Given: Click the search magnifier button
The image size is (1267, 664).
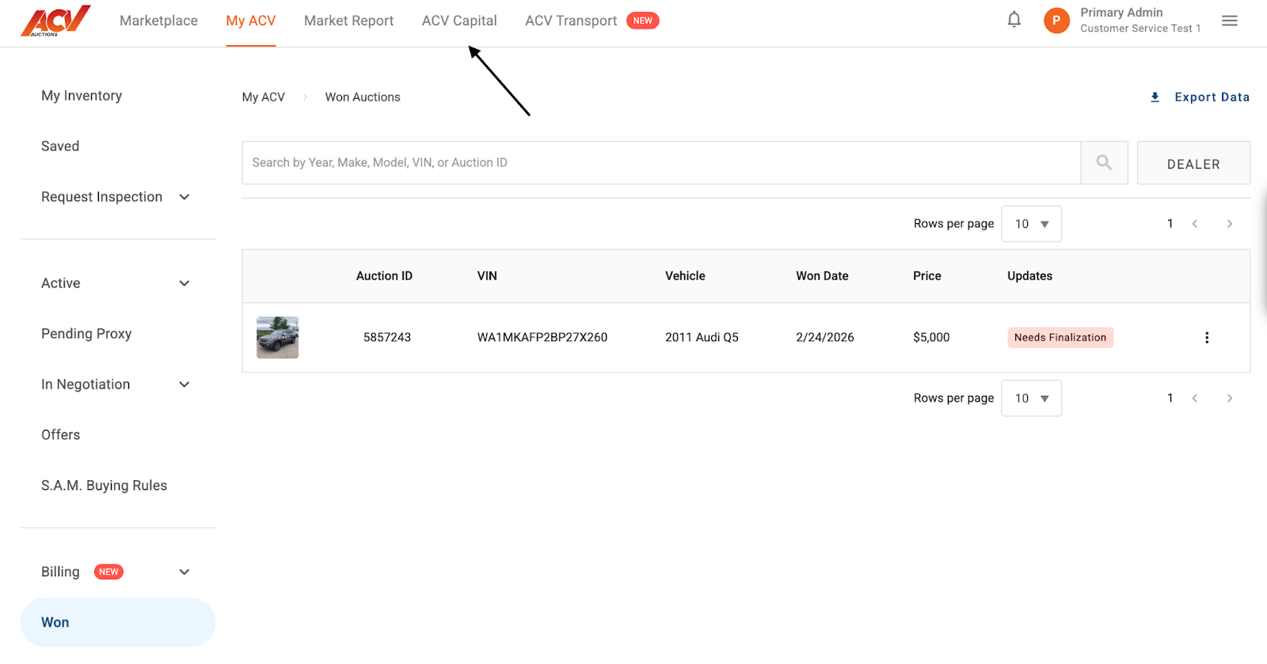Looking at the screenshot, I should click(x=1104, y=163).
